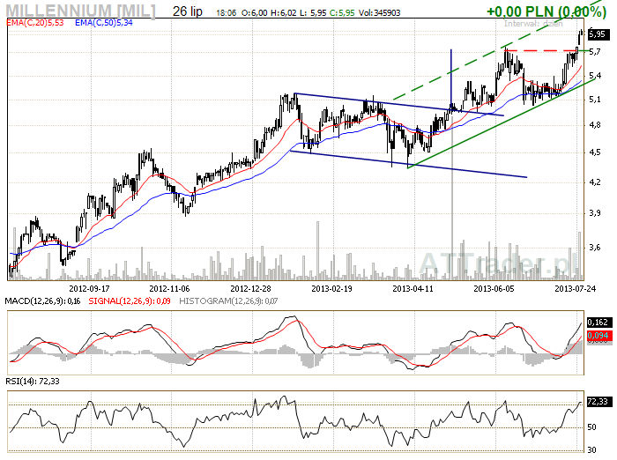Click the RSI 50 level label
Viewport: 617px width, 460px height.
(x=591, y=427)
